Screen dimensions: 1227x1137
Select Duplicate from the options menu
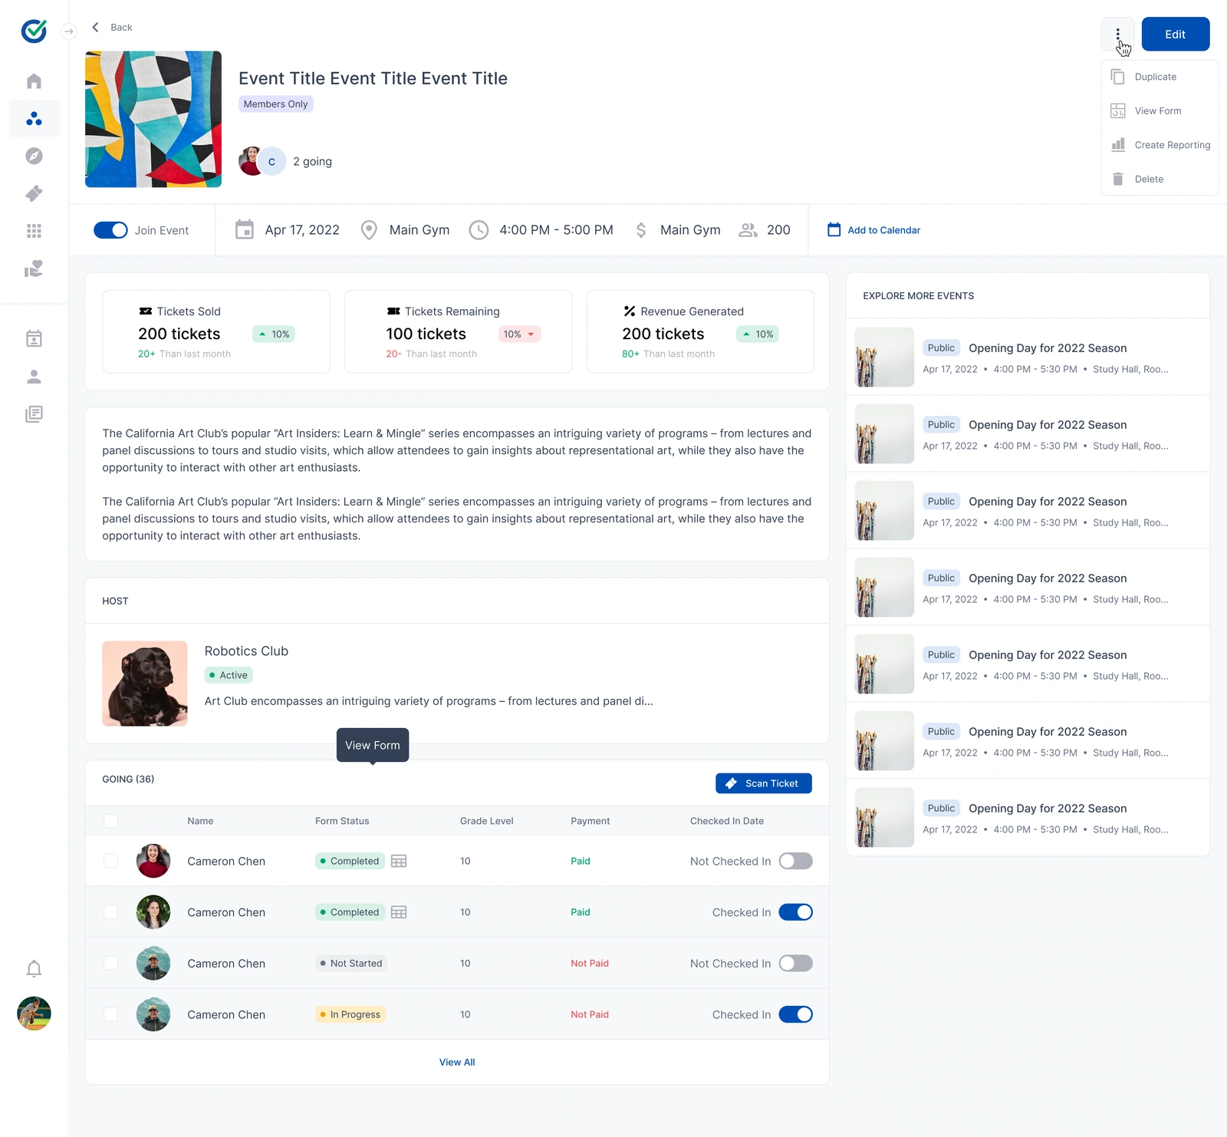1160,77
